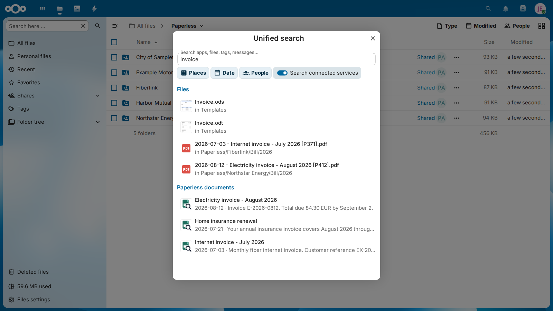The height and width of the screenshot is (311, 553).
Task: Collapse the navigation sidebar toggle
Action: [115, 26]
